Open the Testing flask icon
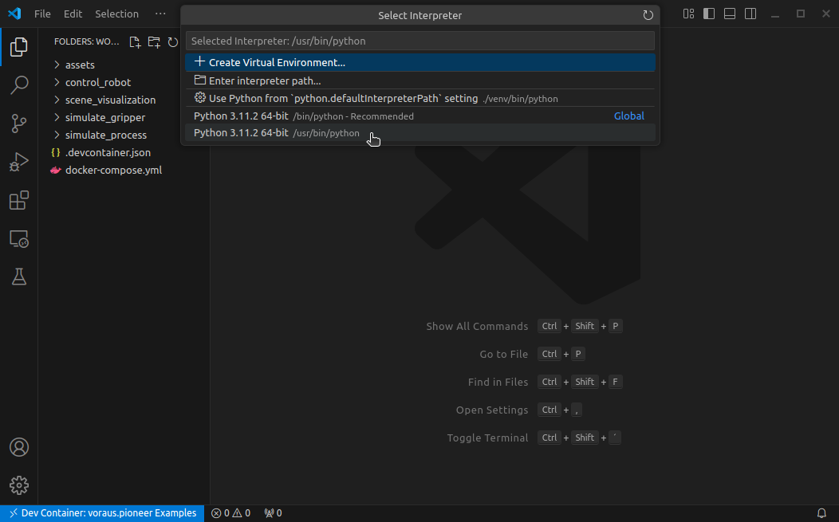 [18, 277]
